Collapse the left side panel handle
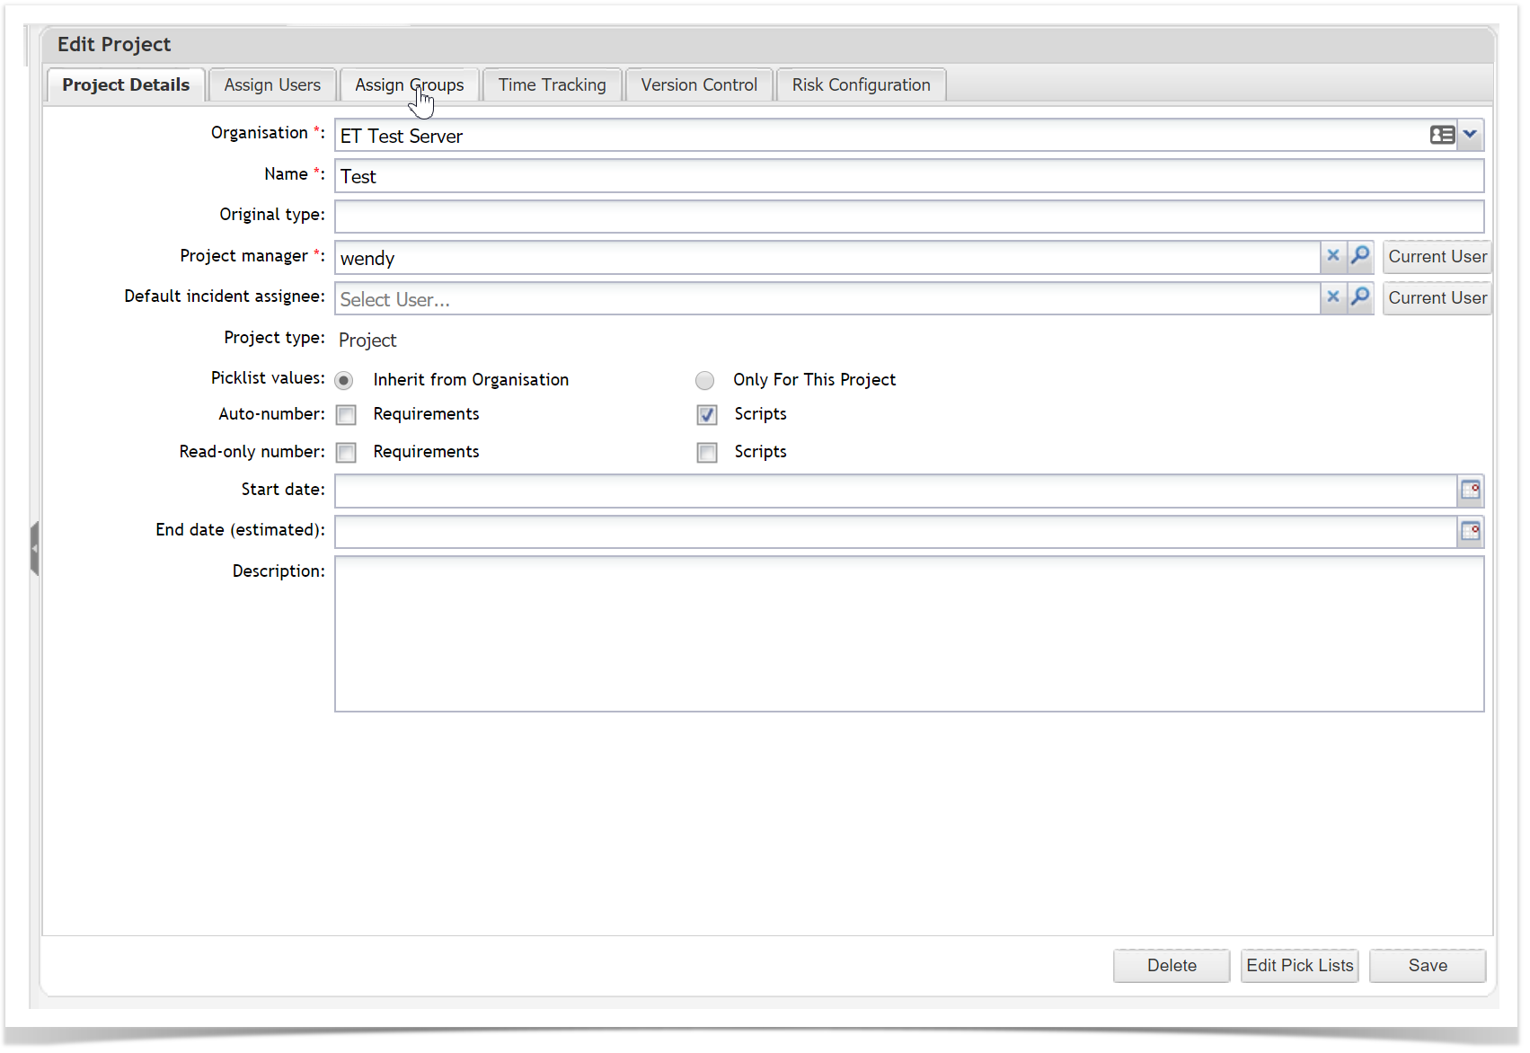The image size is (1530, 1053). (34, 548)
